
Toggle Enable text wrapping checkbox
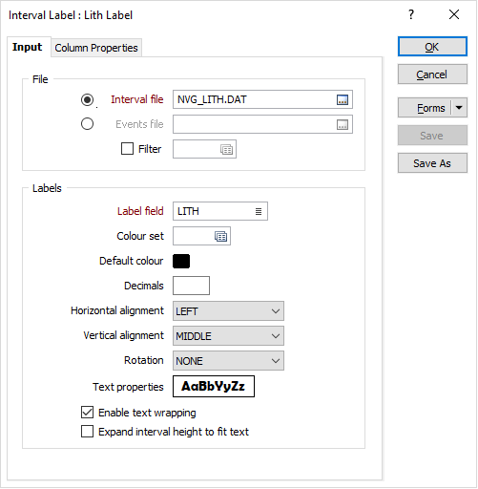point(87,413)
